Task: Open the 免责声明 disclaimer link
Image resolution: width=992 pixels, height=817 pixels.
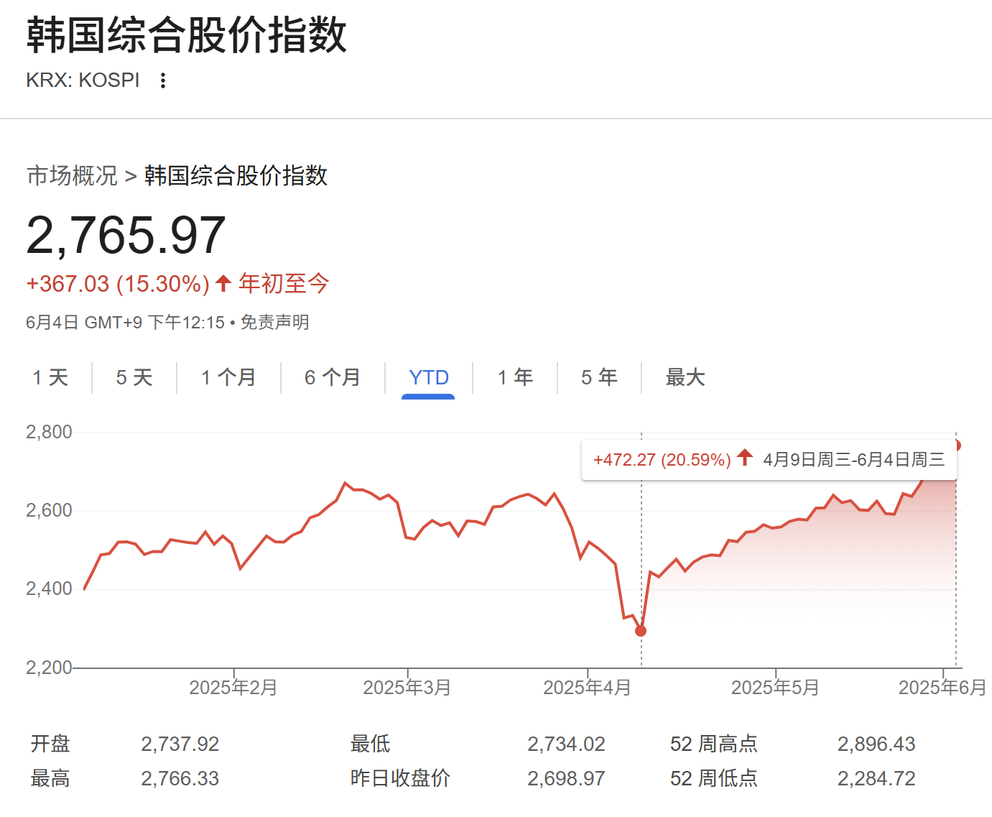Action: coord(276,323)
